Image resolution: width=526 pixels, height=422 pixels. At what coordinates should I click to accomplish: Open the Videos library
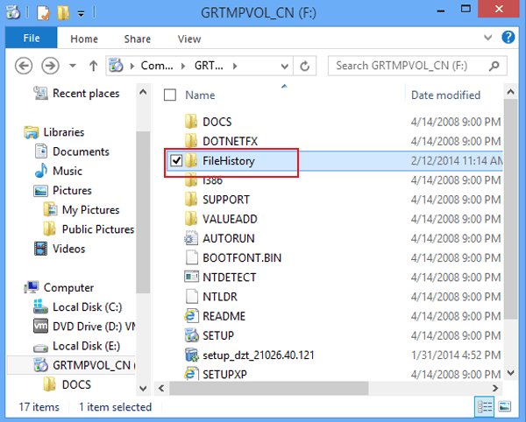point(68,249)
